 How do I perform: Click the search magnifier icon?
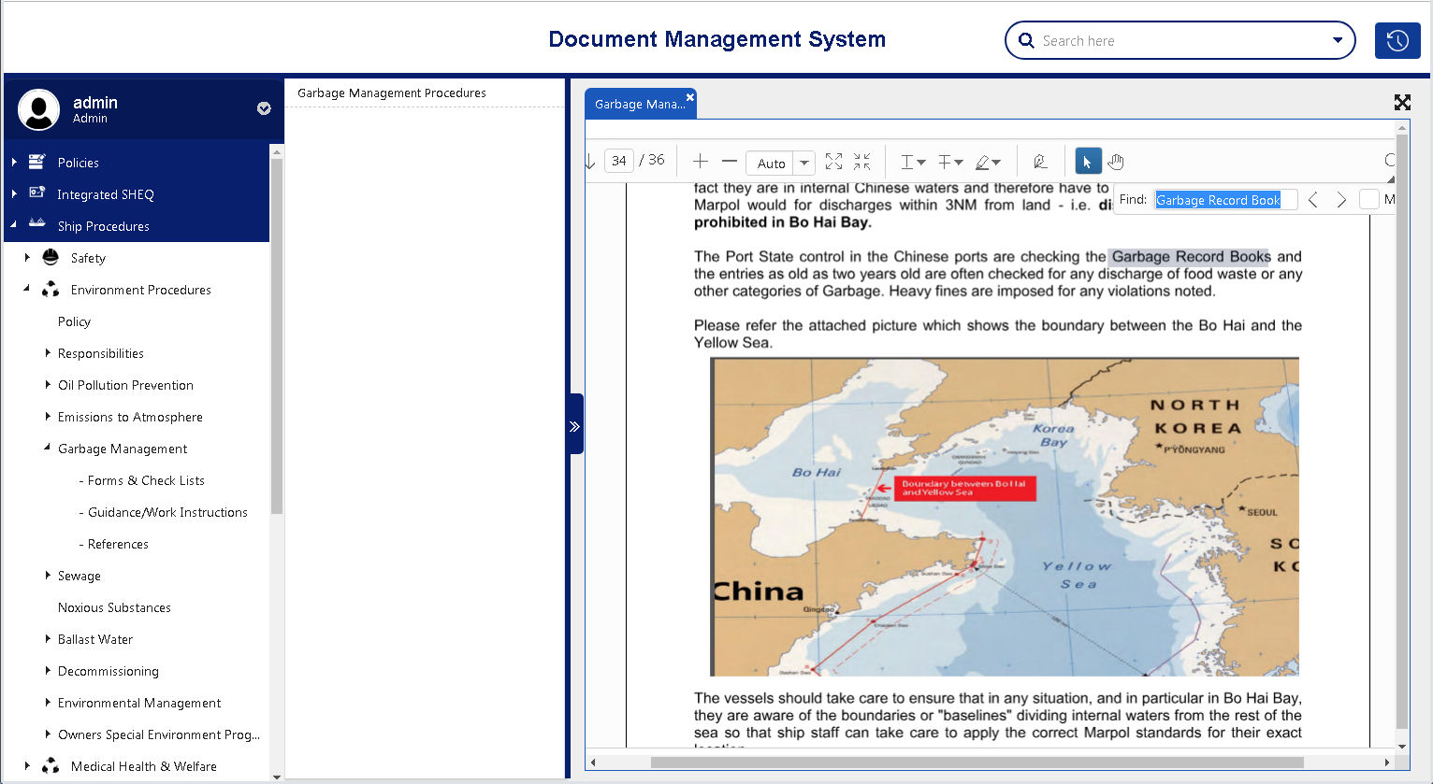coord(1026,41)
